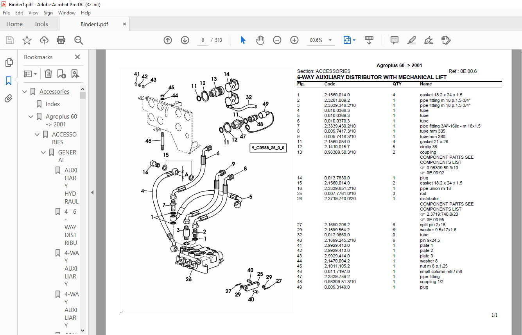Zoom in with the plus icon
Viewport: 522px width, 335px height.
pyautogui.click(x=294, y=40)
